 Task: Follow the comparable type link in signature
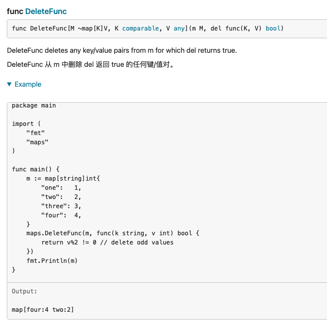click(x=141, y=29)
